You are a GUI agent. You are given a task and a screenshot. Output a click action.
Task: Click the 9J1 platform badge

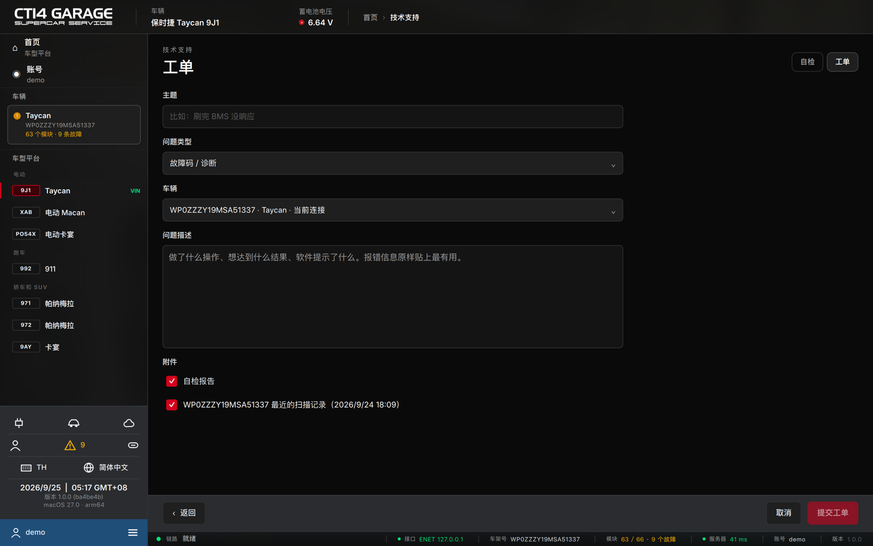pos(26,191)
